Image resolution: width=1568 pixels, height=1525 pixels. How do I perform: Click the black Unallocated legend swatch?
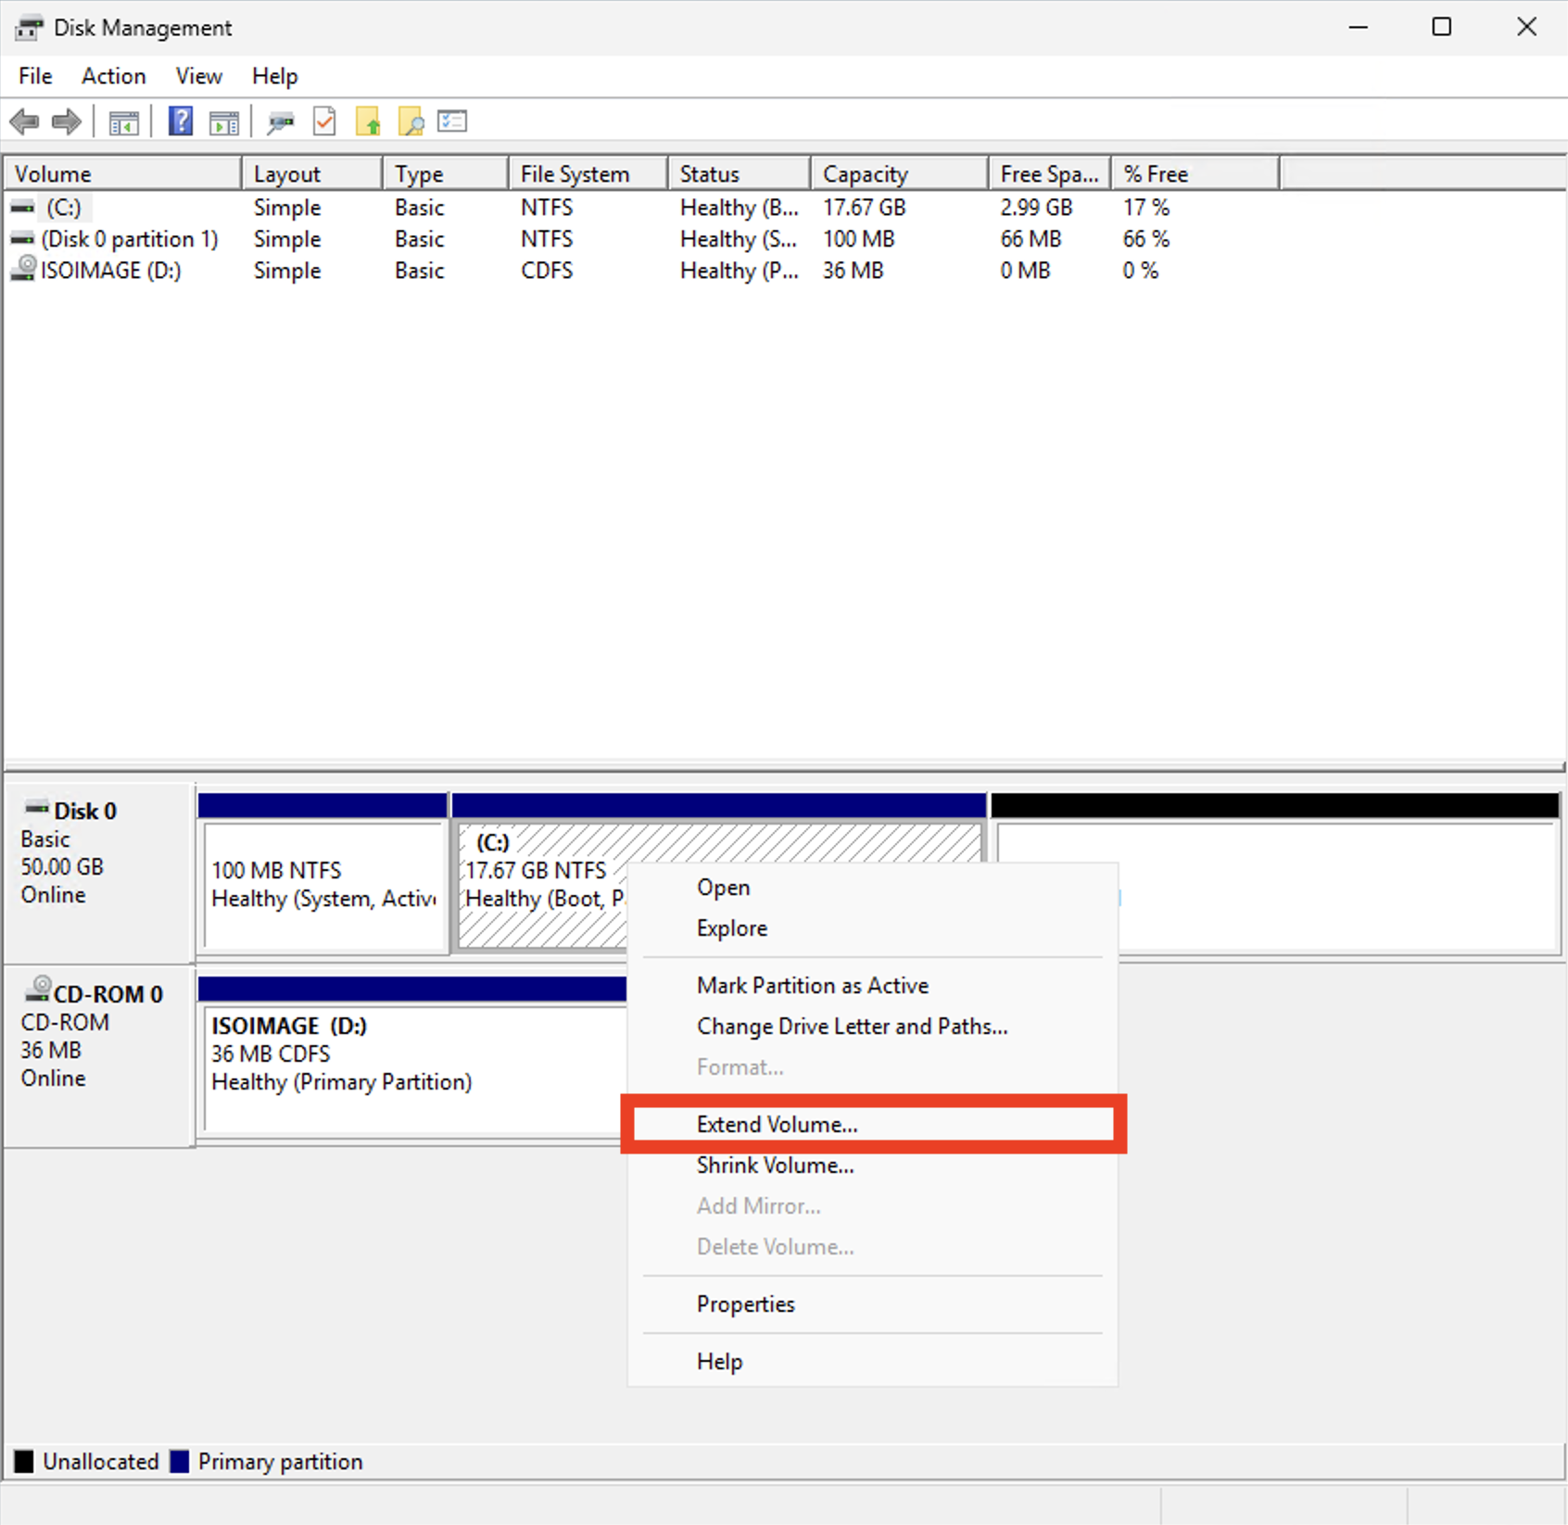[x=24, y=1461]
